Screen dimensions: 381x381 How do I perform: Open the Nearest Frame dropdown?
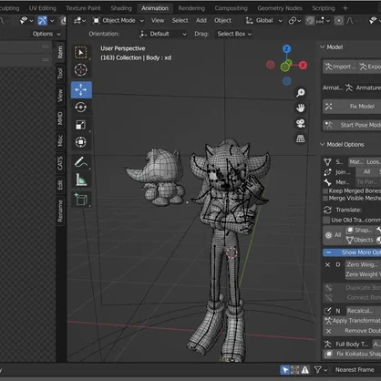click(x=355, y=370)
